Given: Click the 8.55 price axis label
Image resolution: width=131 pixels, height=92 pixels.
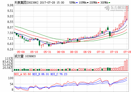Looking at the screenshot, I should (x=10, y=22).
